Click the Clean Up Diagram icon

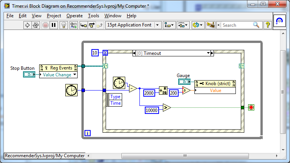point(210,25)
